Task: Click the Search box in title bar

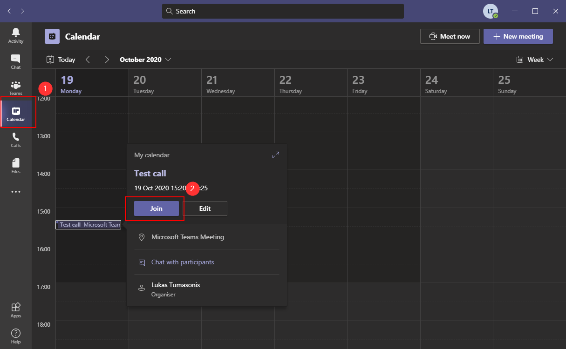Action: coord(283,11)
